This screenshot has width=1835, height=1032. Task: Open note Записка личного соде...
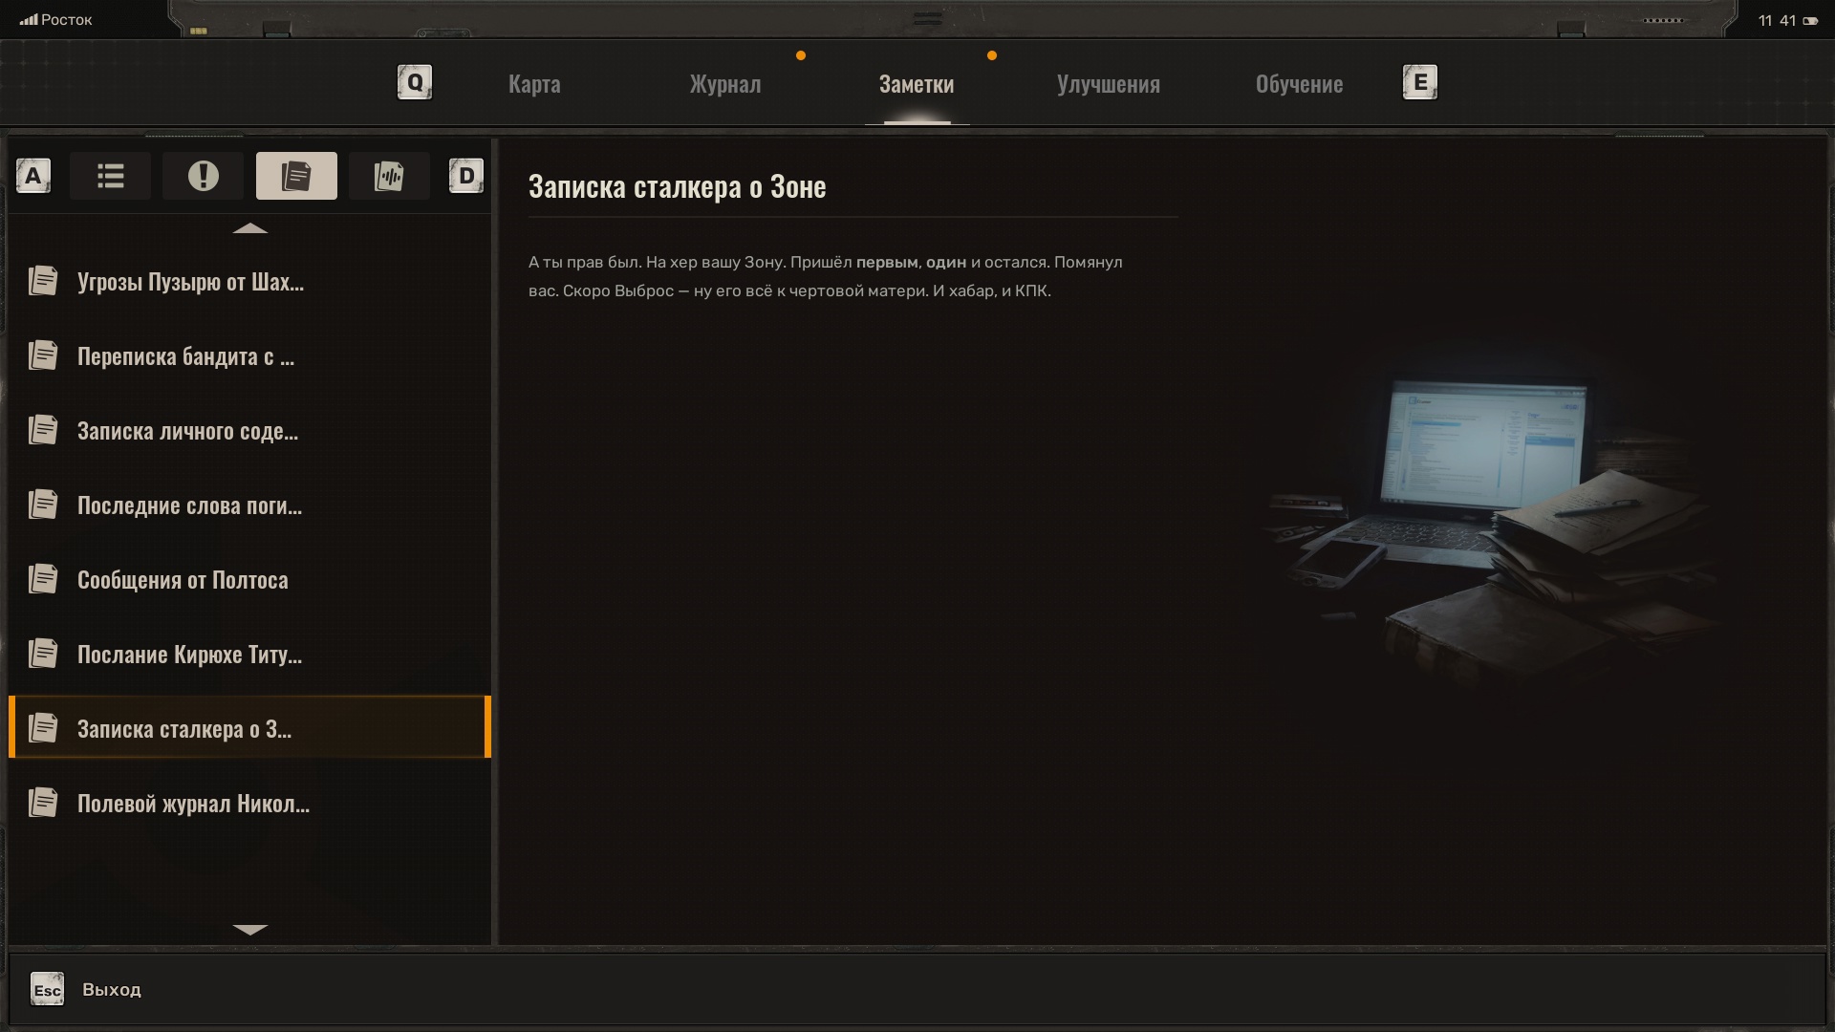pyautogui.click(x=249, y=431)
